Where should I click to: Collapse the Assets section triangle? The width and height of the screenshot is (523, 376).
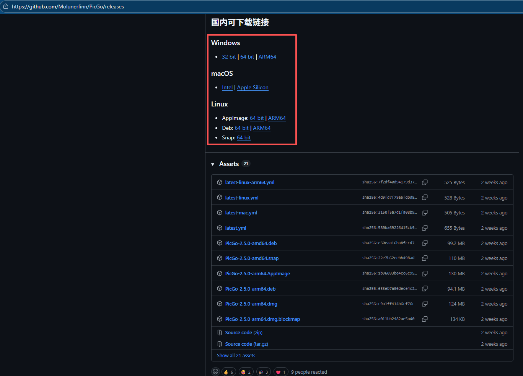(213, 164)
